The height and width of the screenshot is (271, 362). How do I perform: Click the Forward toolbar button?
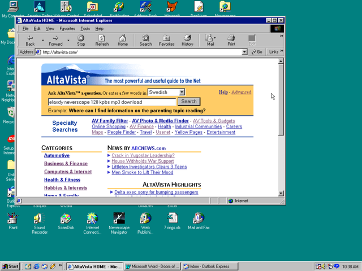(x=55, y=40)
